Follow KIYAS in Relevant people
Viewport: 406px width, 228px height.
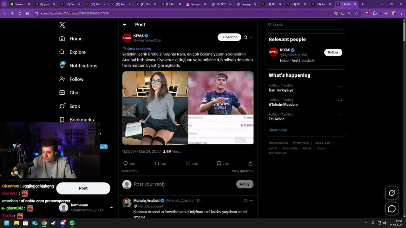[333, 52]
